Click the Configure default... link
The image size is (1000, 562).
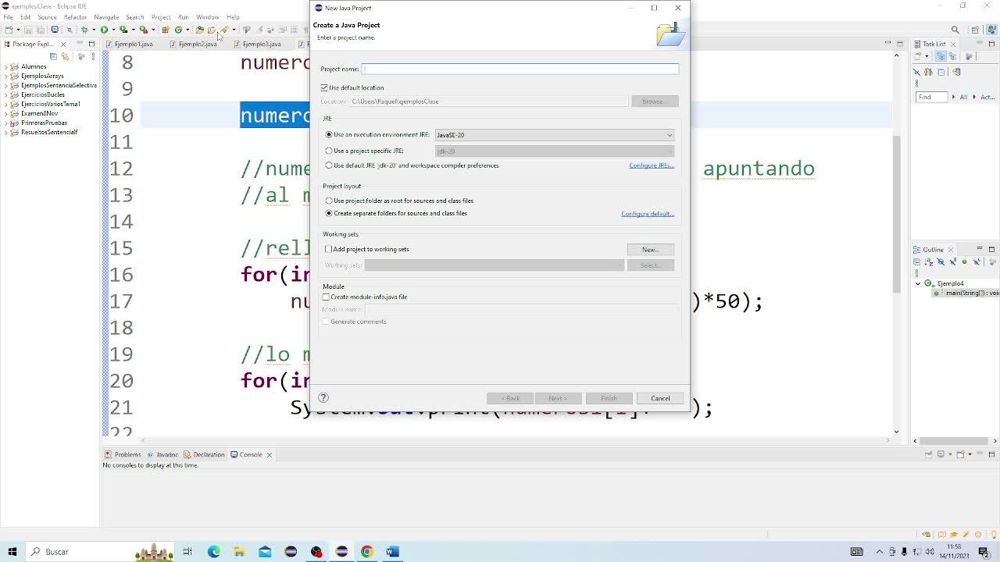tap(648, 214)
